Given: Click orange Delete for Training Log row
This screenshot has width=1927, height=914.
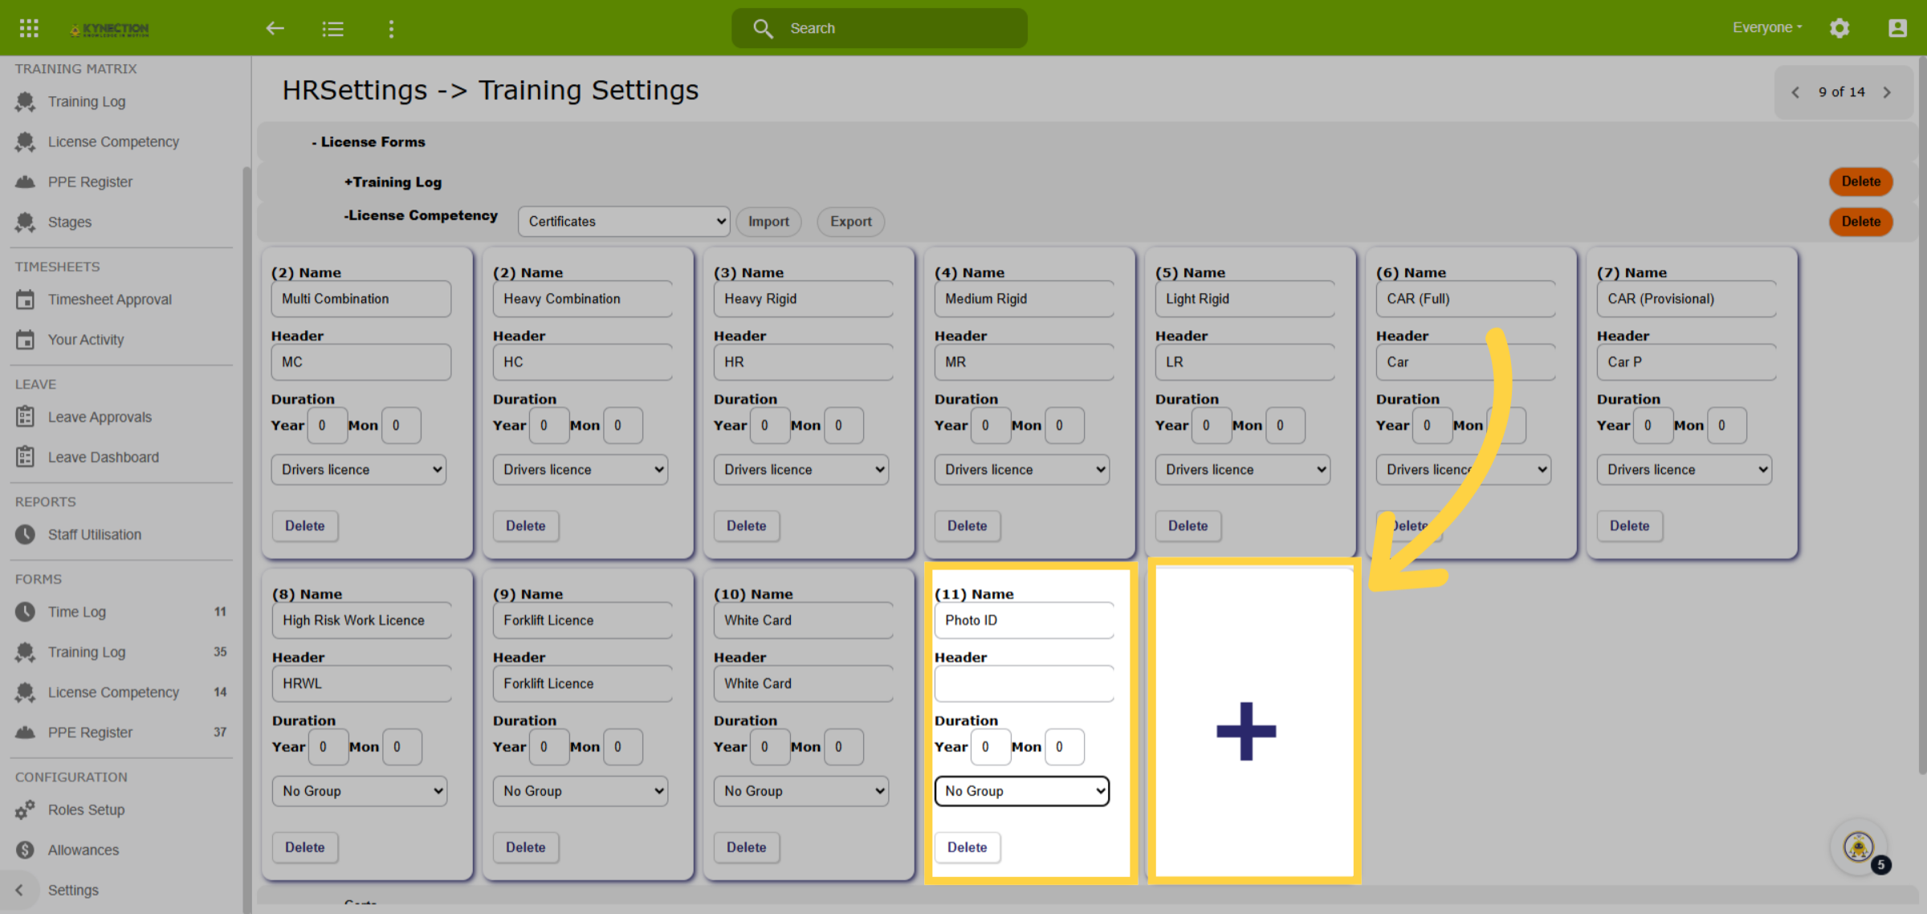Looking at the screenshot, I should (x=1860, y=182).
